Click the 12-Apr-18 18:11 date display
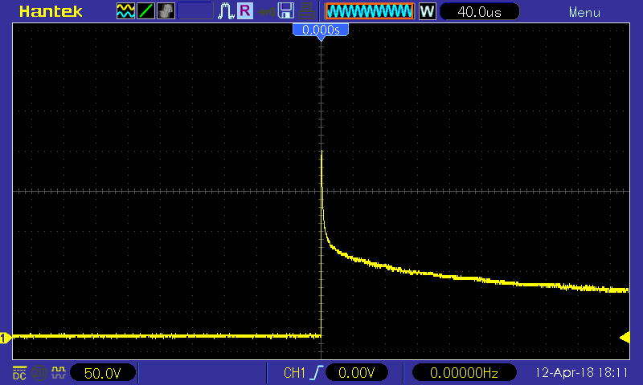643x385 pixels. click(x=581, y=372)
